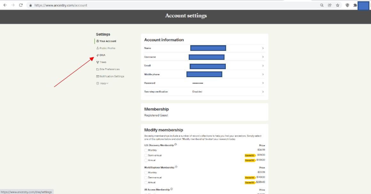Click the $189.00 annual price
Image resolution: width=371 pixels, height=194 pixels.
(261, 160)
